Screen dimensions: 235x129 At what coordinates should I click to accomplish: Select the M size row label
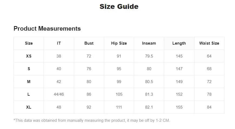(29, 82)
